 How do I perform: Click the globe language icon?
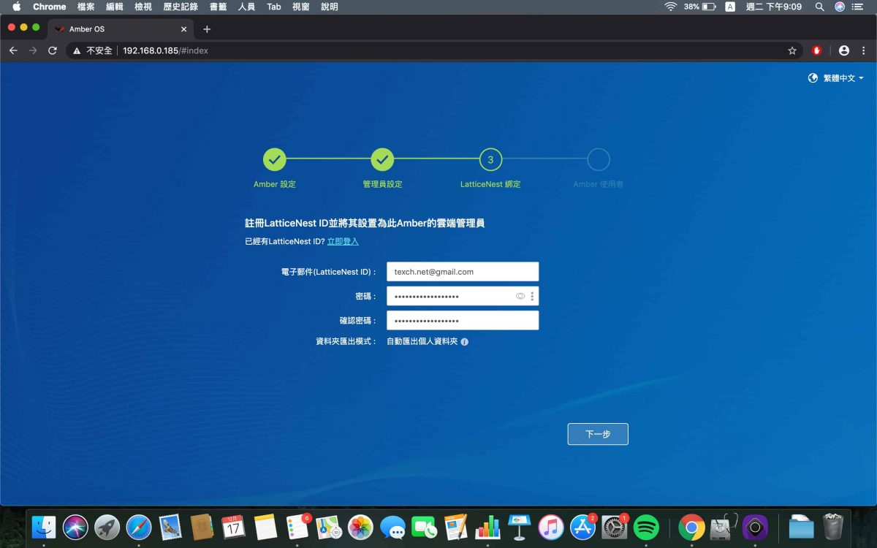click(x=813, y=78)
